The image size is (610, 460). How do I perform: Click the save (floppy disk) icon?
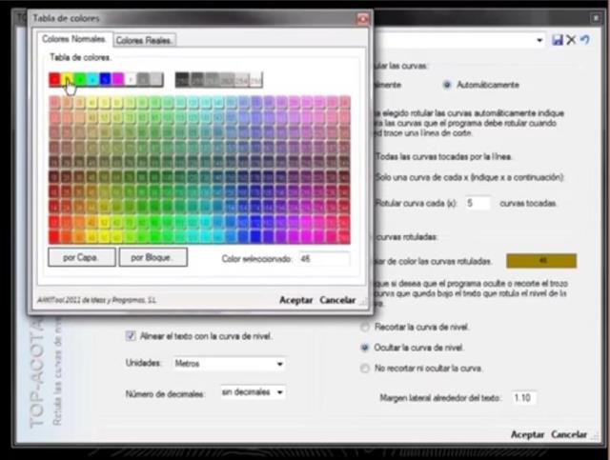pos(558,40)
